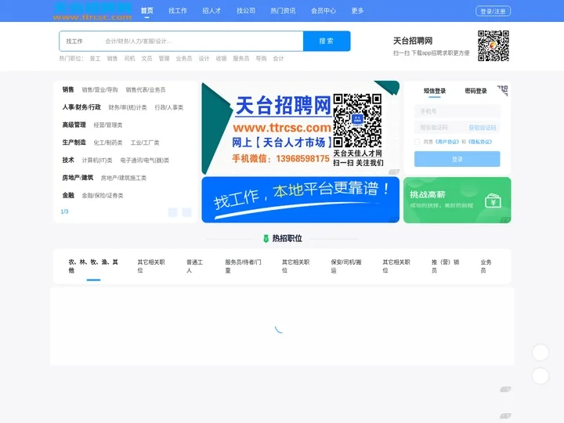Open 会员中心 navigation item
The width and height of the screenshot is (564, 423).
[324, 11]
